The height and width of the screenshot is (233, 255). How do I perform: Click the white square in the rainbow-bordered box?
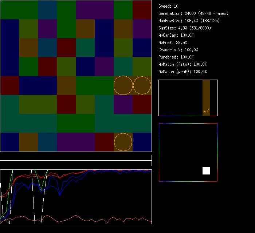tap(206, 171)
